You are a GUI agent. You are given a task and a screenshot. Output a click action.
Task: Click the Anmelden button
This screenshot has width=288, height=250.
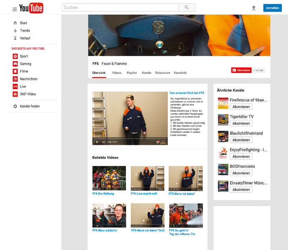[272, 8]
